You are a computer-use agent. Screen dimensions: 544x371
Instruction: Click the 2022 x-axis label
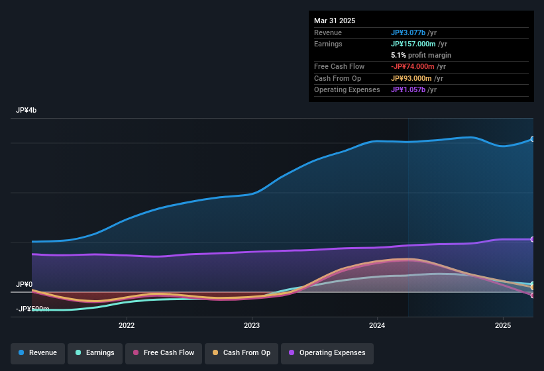click(127, 325)
